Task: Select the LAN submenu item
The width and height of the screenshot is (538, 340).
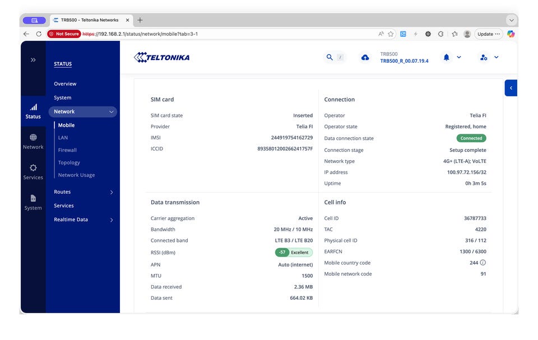Action: (63, 138)
